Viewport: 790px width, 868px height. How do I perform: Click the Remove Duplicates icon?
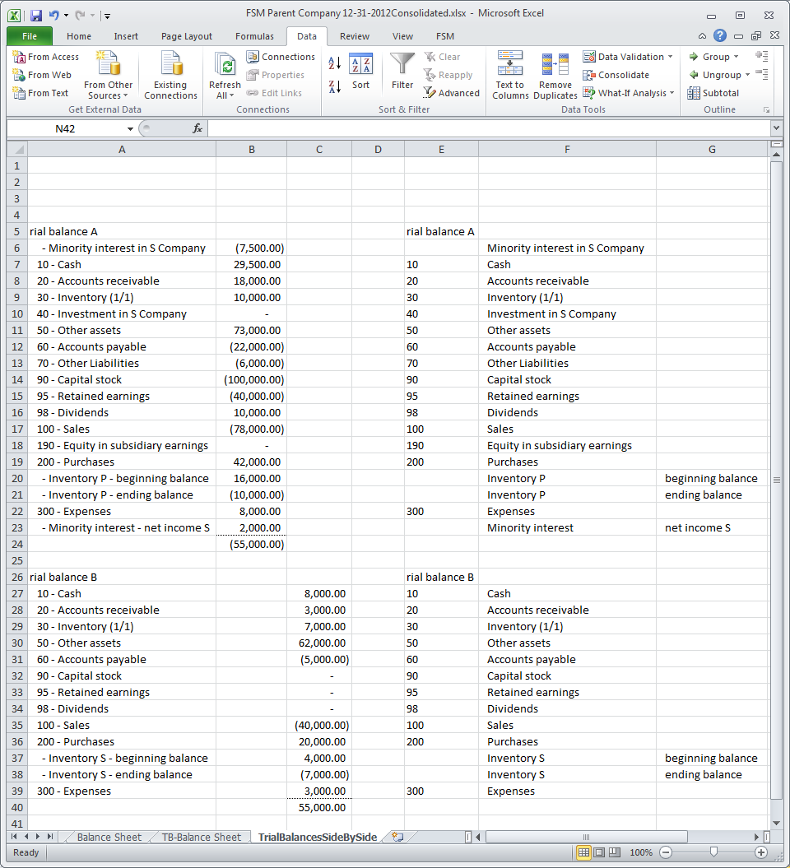pos(555,75)
